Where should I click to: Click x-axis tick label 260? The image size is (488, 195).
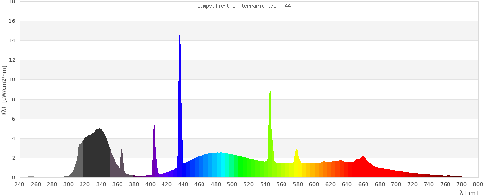click(x=36, y=184)
